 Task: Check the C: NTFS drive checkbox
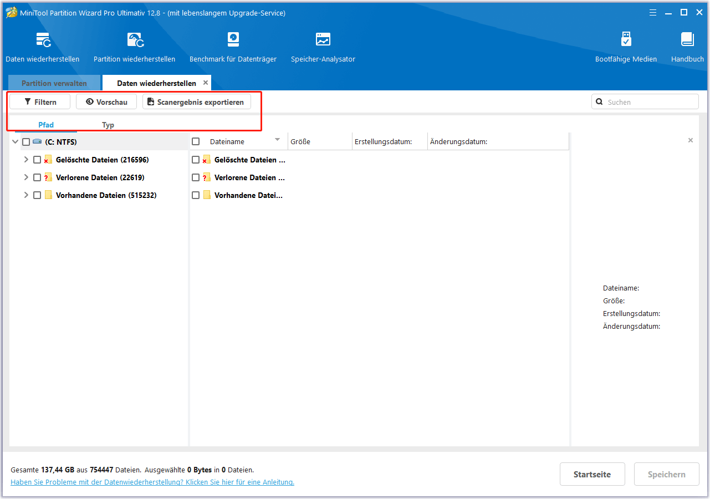point(26,142)
